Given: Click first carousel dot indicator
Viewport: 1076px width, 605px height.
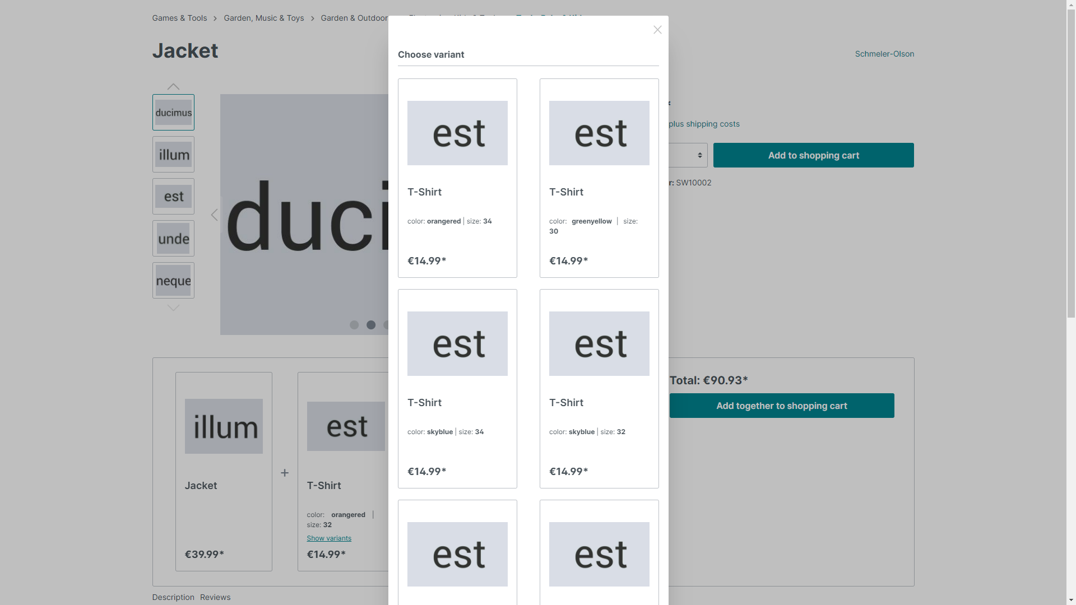Looking at the screenshot, I should click(354, 325).
